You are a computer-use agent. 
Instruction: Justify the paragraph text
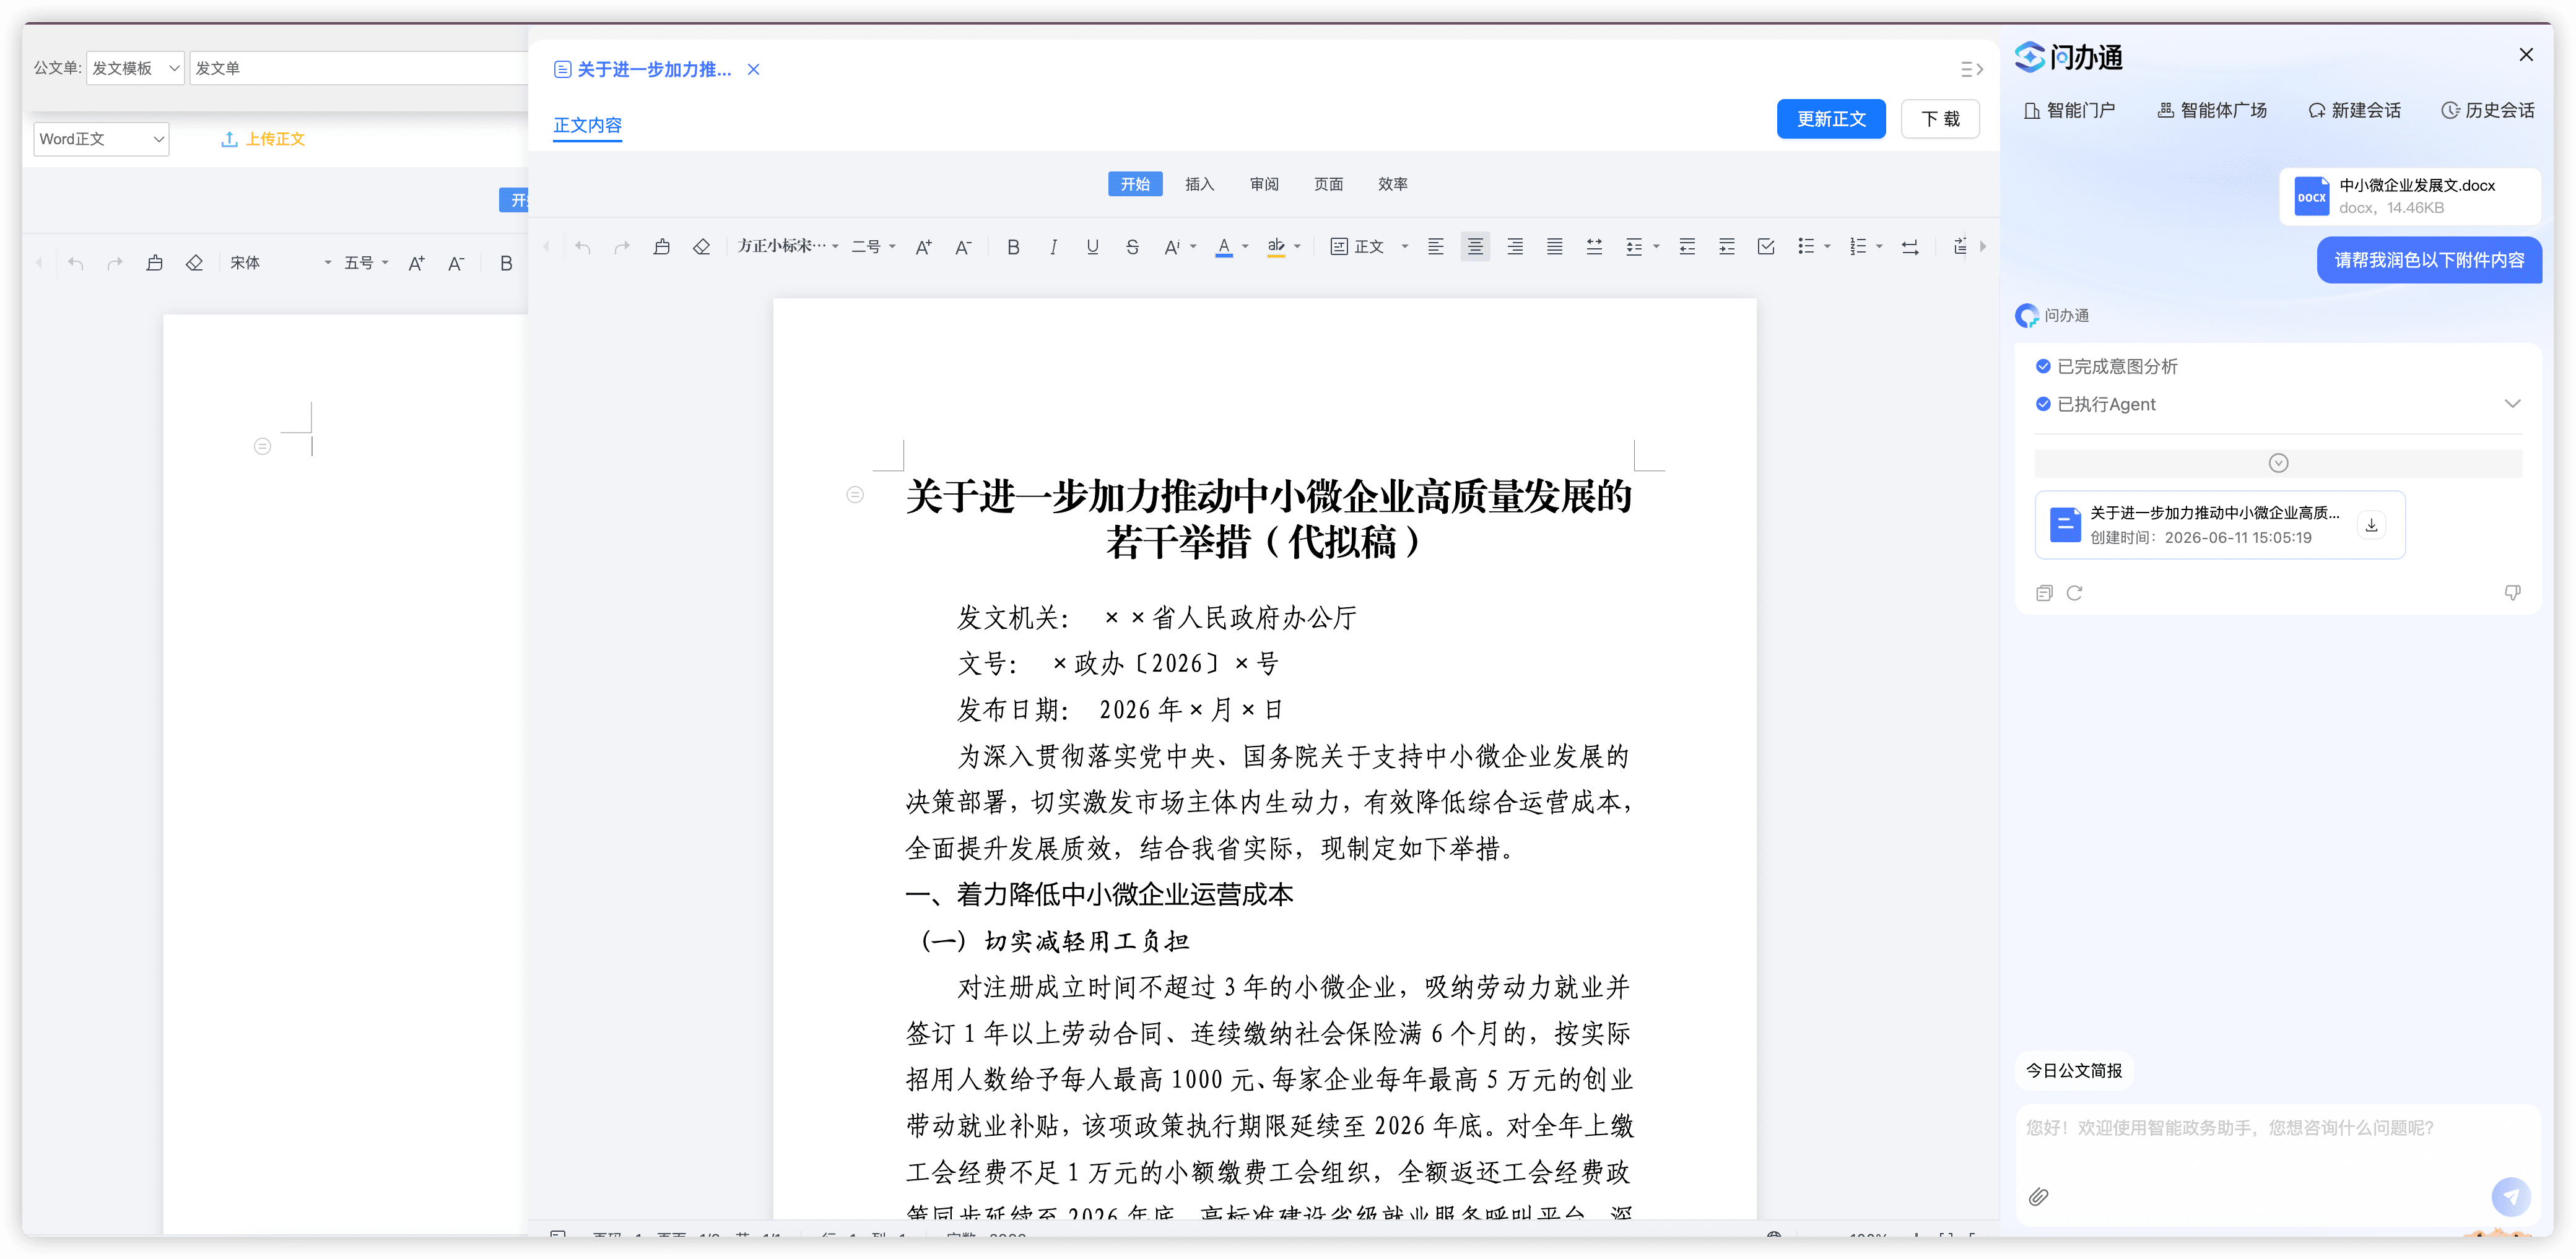point(1554,247)
